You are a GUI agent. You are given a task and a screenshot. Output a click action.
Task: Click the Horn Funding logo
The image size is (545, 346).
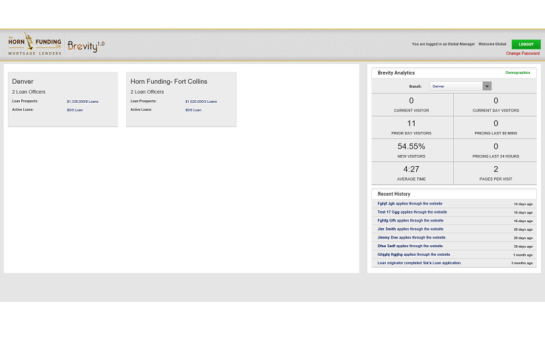click(35, 44)
